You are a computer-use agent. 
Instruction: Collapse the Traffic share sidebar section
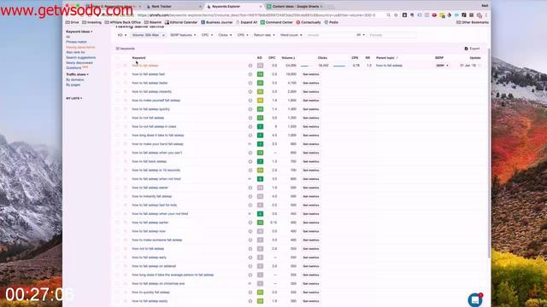77,74
